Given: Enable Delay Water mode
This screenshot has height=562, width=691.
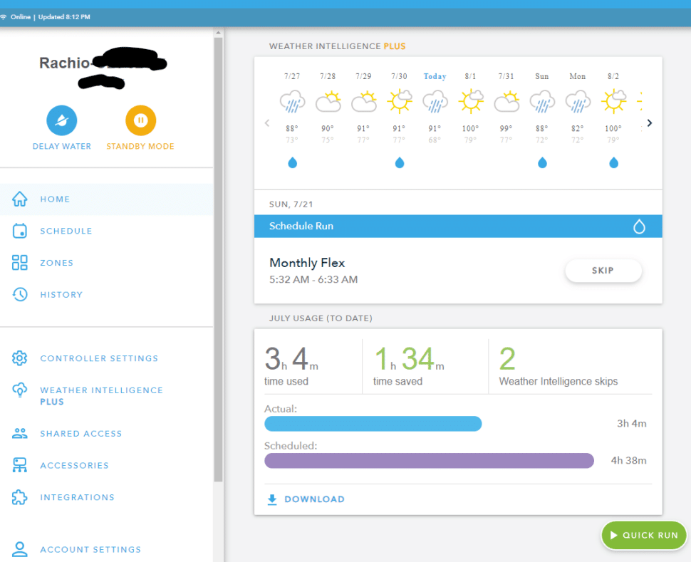Looking at the screenshot, I should (x=61, y=128).
